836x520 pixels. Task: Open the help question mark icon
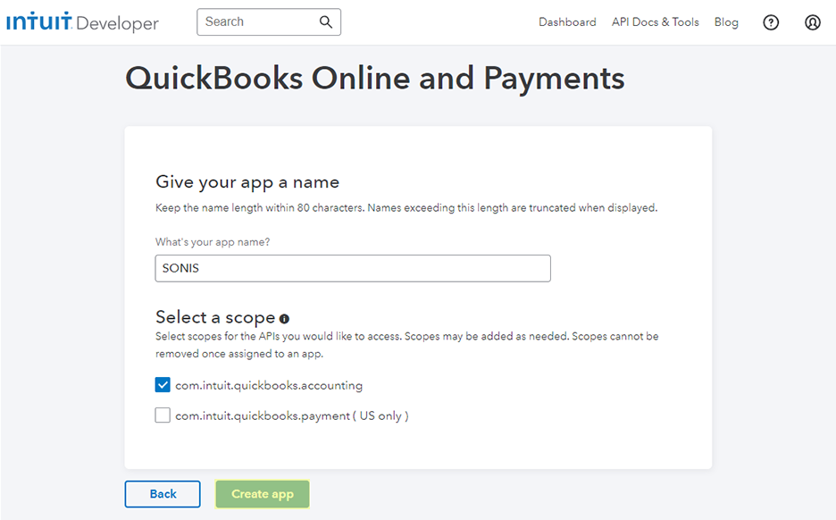(771, 22)
